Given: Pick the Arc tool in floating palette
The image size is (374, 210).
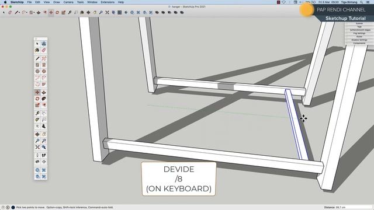Looking at the screenshot, I should [x=37, y=78].
